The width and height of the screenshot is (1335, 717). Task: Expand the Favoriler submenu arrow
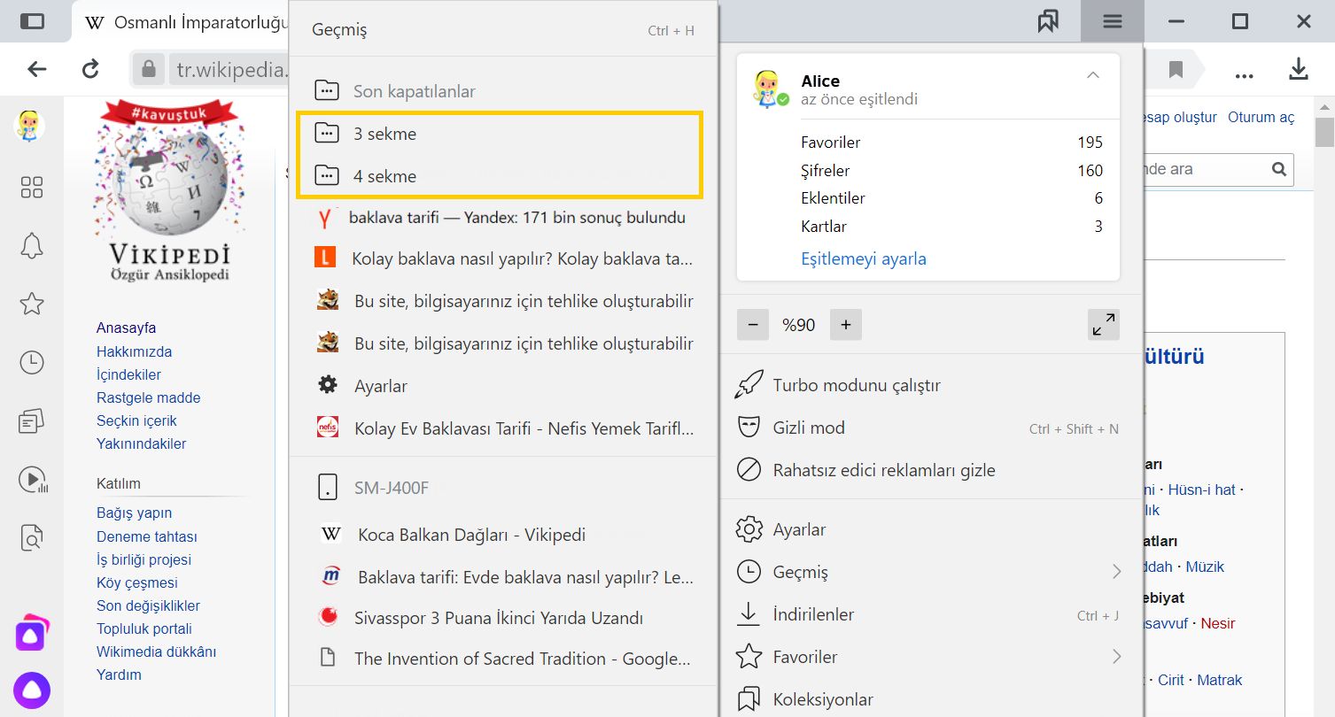1117,657
